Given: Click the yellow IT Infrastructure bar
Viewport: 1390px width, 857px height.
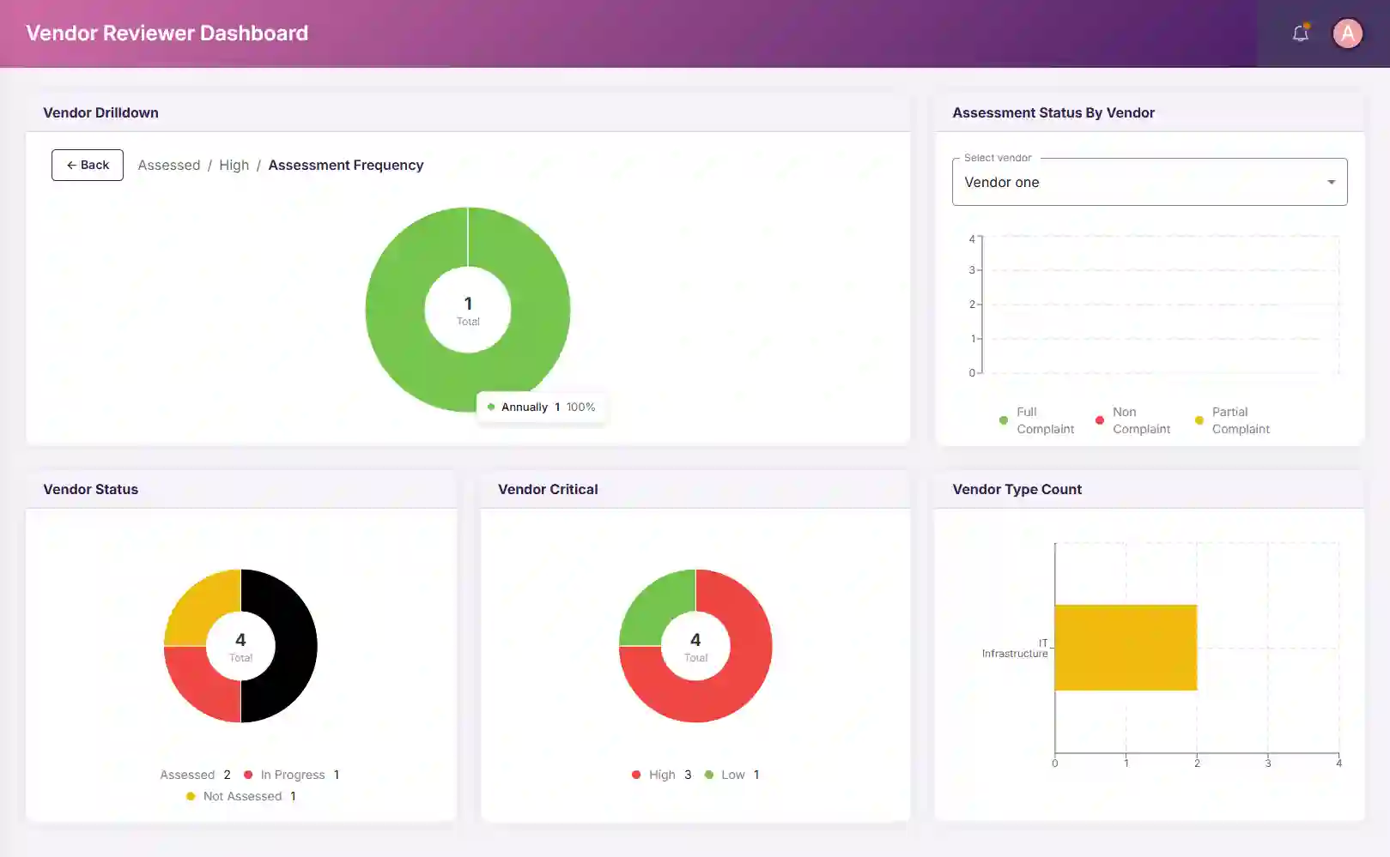Looking at the screenshot, I should pos(1125,648).
